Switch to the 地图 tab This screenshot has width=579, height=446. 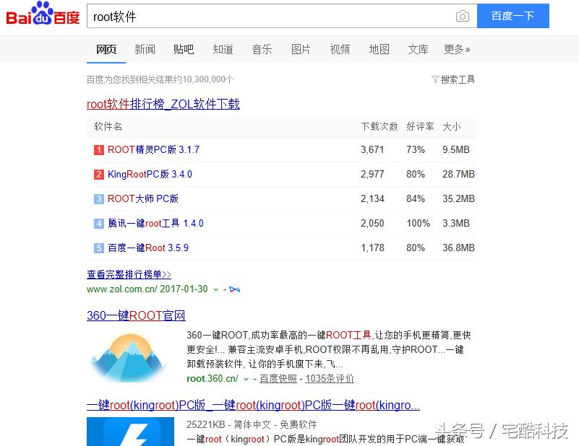(379, 49)
